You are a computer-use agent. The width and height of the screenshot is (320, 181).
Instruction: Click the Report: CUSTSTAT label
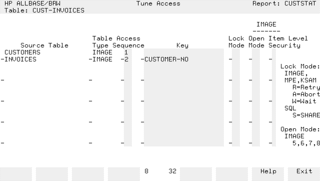click(x=284, y=3)
